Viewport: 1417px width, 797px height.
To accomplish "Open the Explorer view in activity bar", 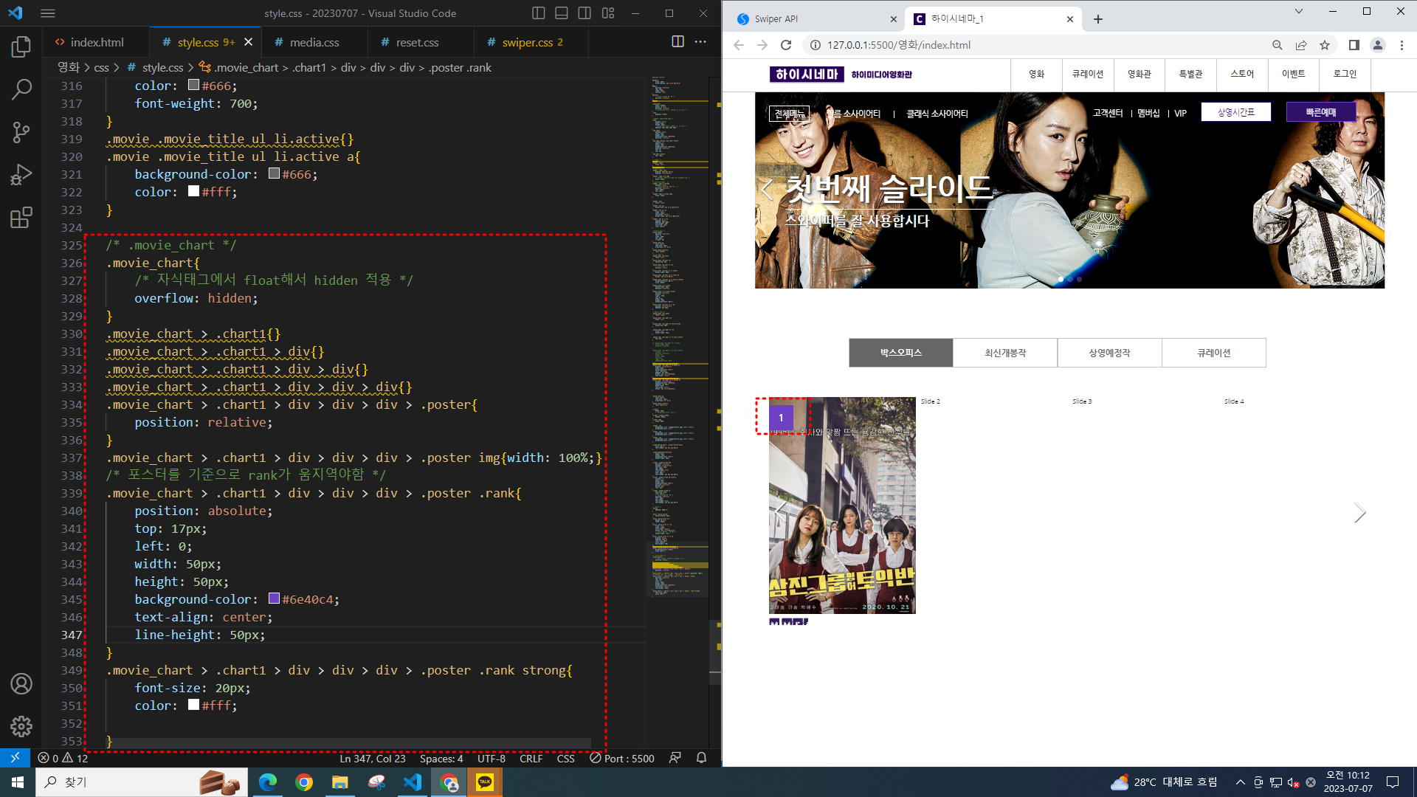I will [21, 47].
